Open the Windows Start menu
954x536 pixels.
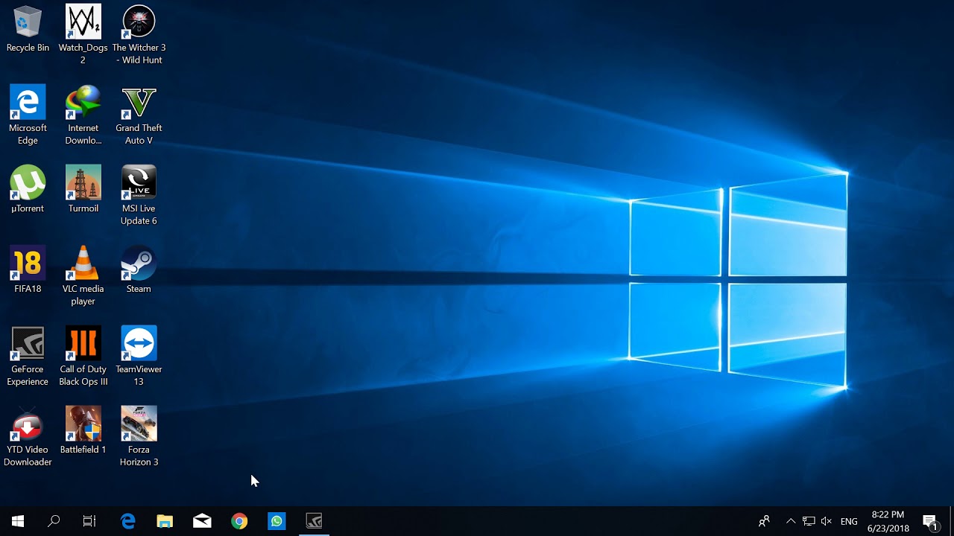18,521
